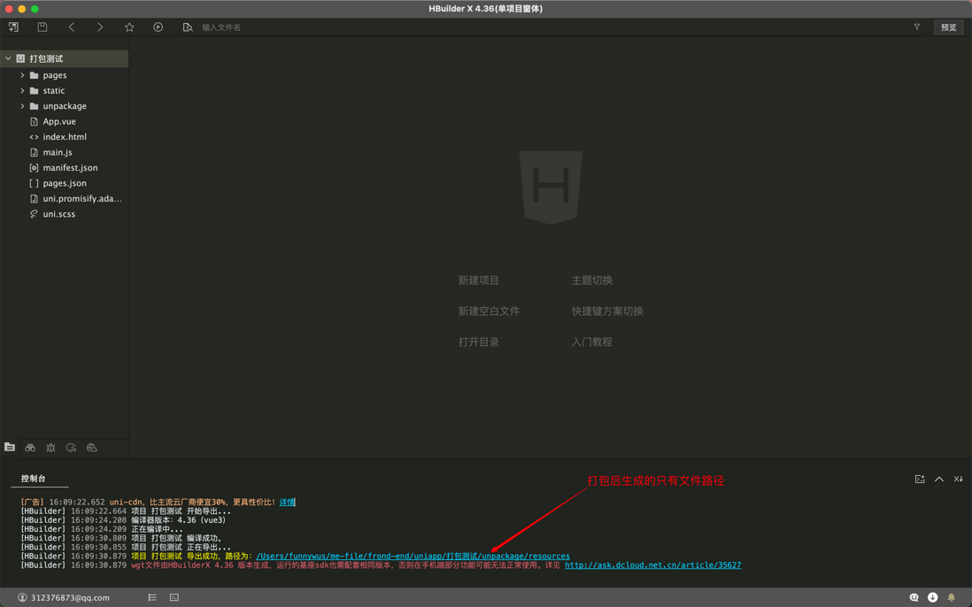Collapse the 打包测试 project root
972x607 pixels.
click(x=8, y=58)
